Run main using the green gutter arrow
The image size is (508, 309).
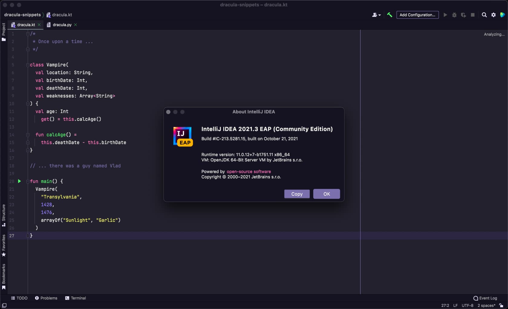tap(19, 181)
